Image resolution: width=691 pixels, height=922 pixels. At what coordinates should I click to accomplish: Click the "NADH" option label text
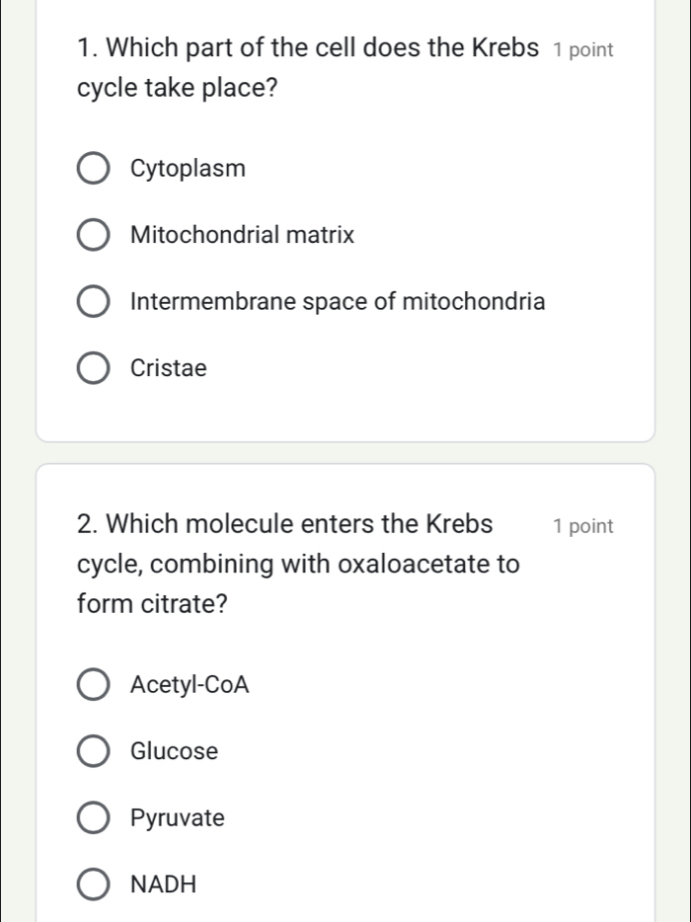click(x=163, y=884)
